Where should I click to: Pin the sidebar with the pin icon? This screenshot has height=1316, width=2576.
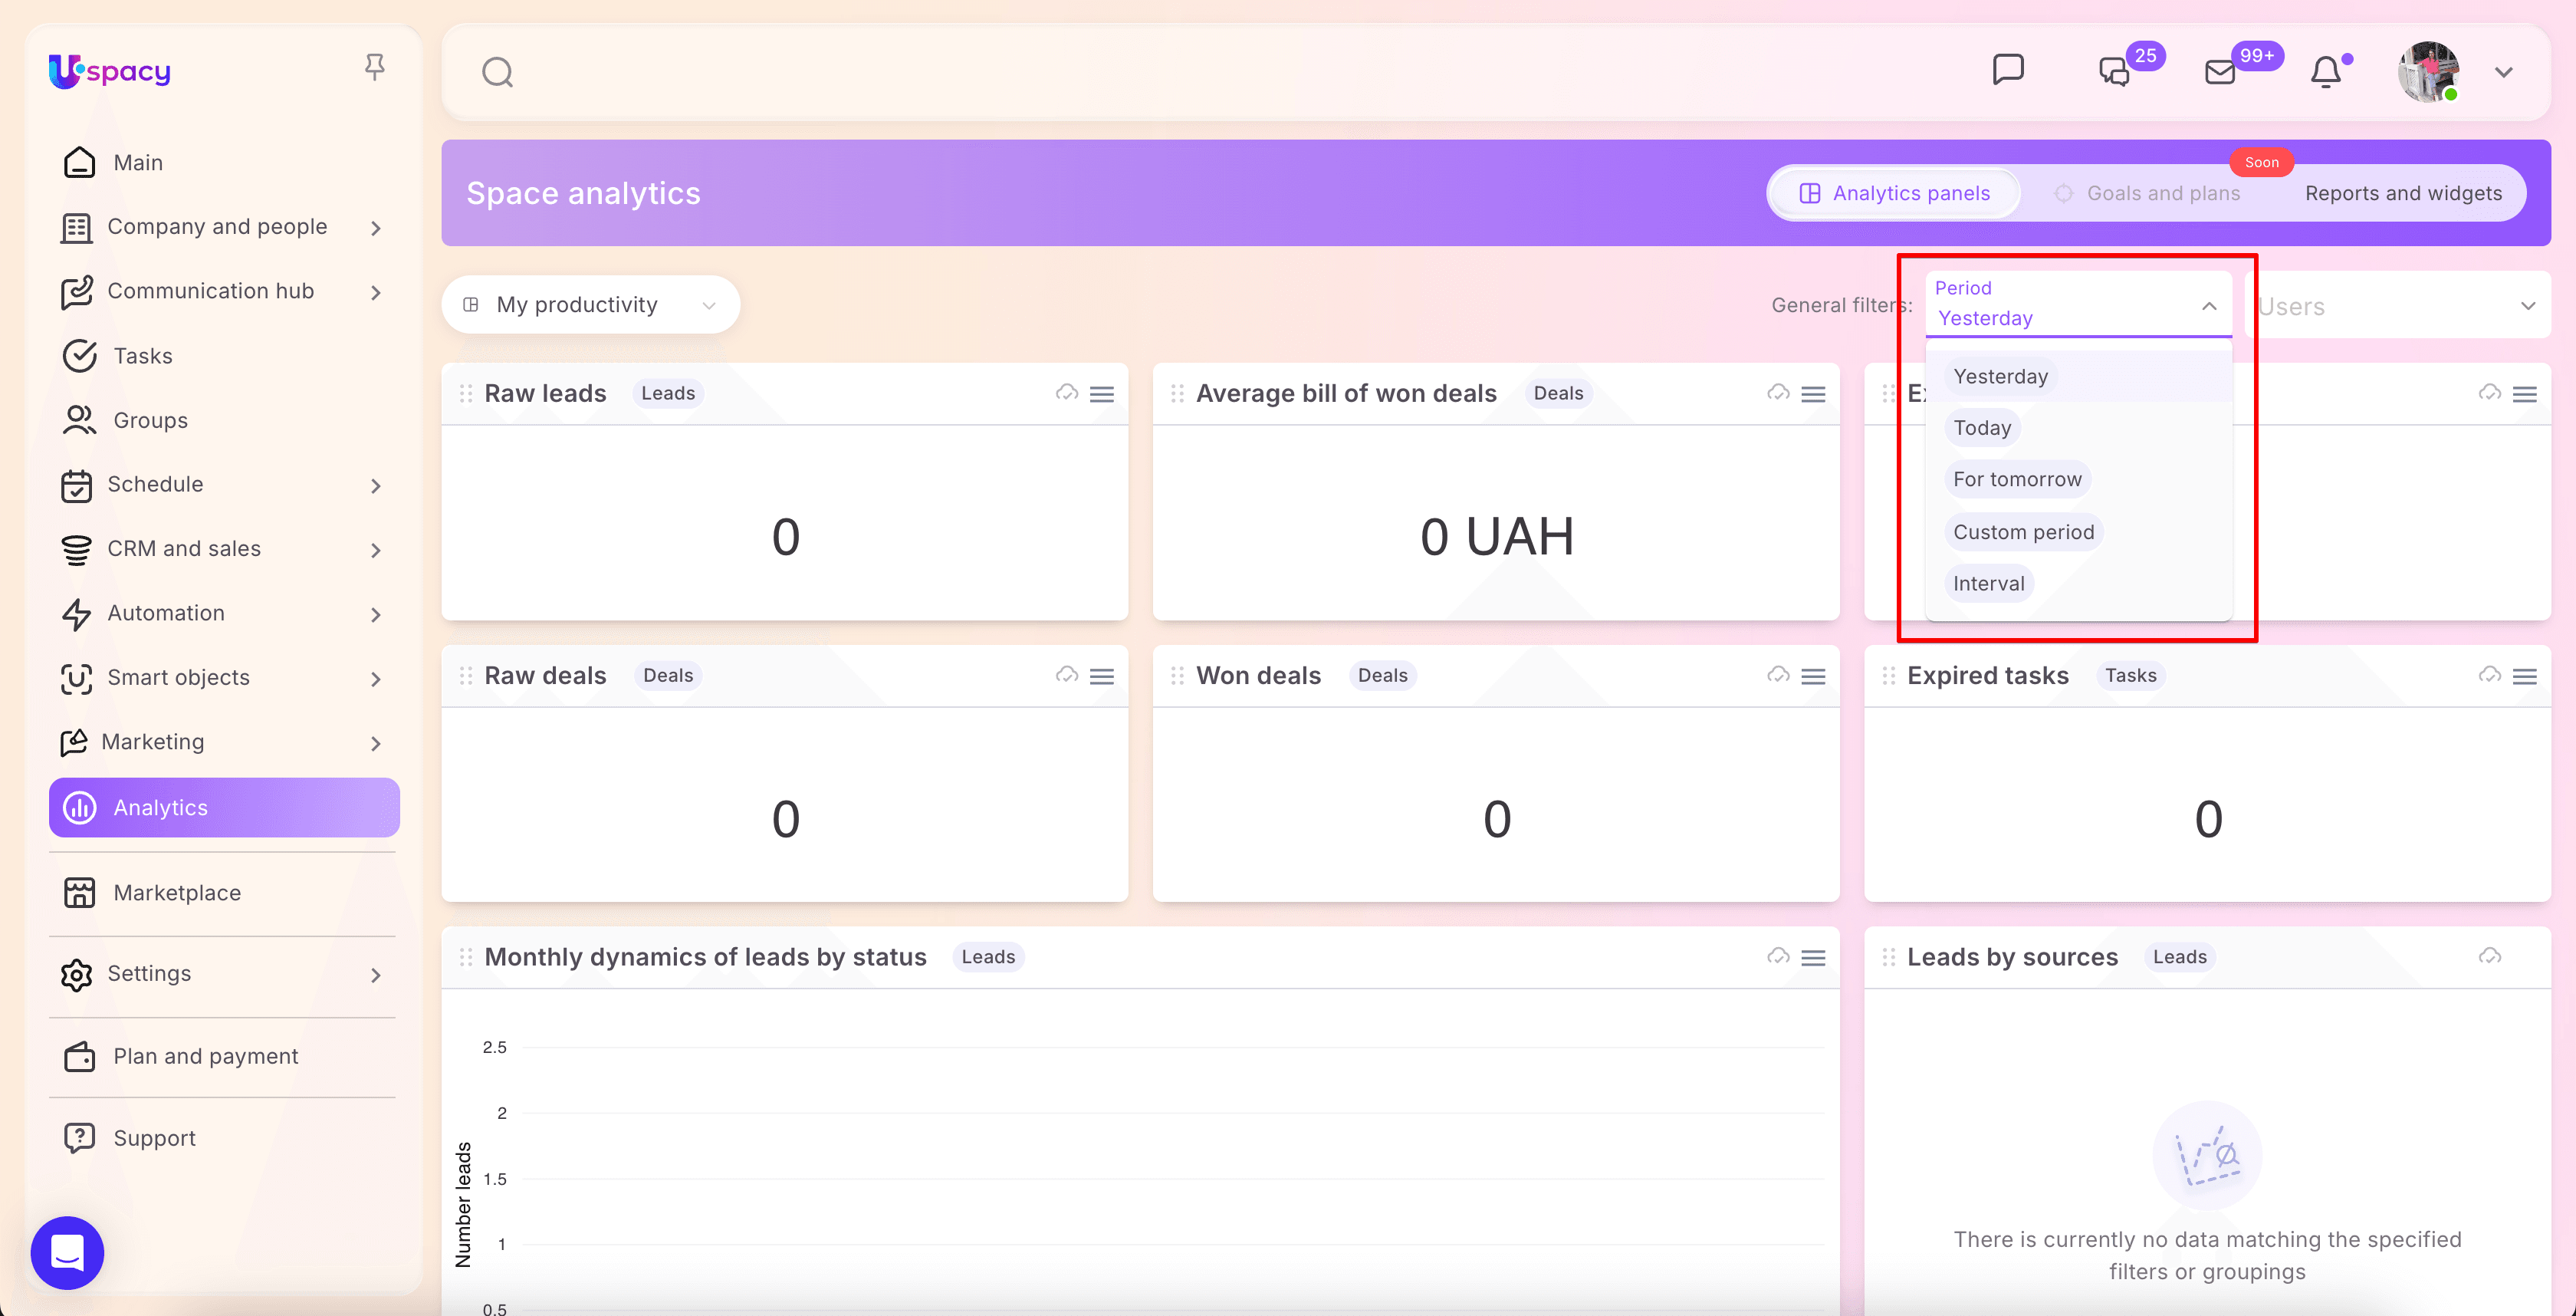coord(375,67)
